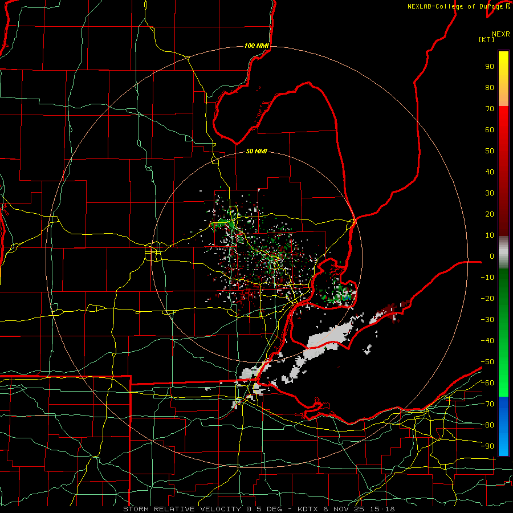
Task: Click the positive 30 knot scale value
Action: click(490, 193)
